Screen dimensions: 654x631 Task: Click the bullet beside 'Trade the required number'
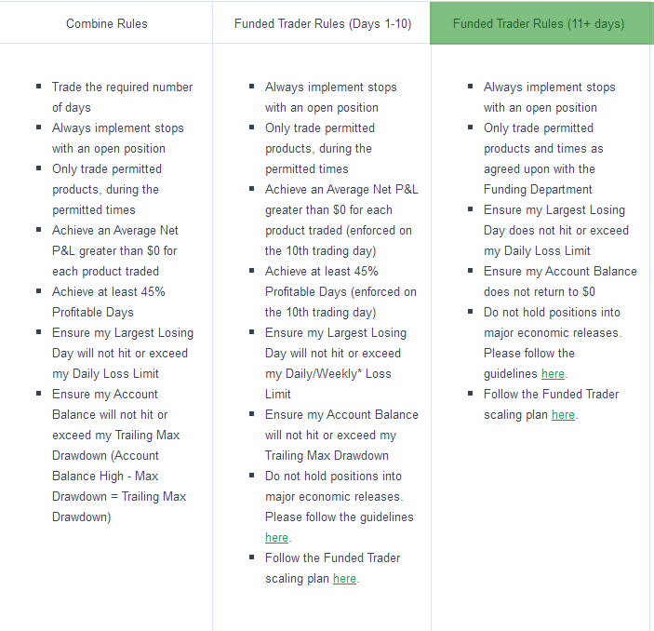39,87
